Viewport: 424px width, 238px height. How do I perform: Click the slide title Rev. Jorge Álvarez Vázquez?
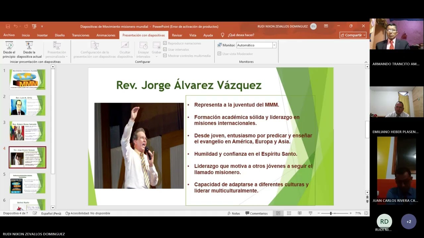pos(189,85)
